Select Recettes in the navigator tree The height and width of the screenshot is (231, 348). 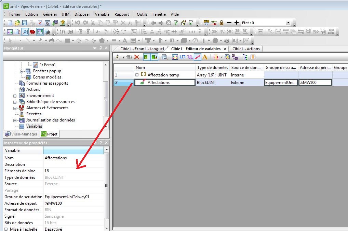34,114
